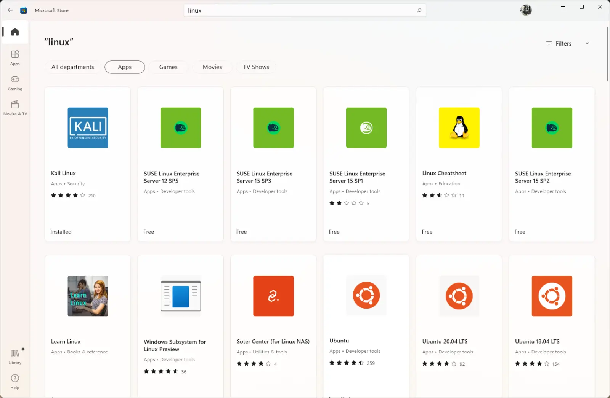Viewport: 610px width, 398px height.
Task: Open Soter Center (for Linux NAS) title
Action: (x=273, y=341)
